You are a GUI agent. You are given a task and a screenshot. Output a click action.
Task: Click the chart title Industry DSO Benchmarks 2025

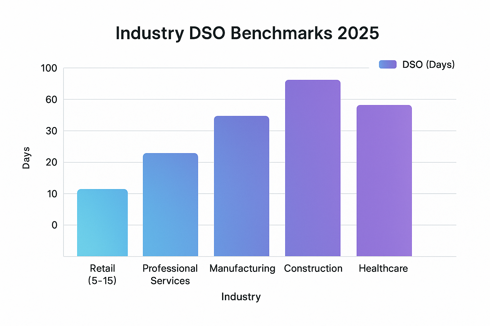[x=247, y=33]
